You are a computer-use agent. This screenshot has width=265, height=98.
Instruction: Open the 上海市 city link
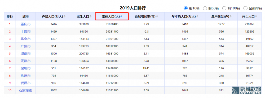tap(25, 32)
